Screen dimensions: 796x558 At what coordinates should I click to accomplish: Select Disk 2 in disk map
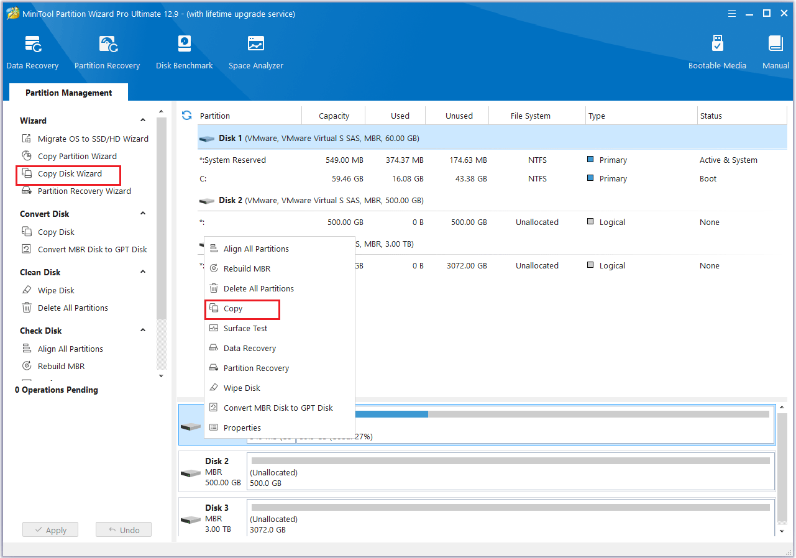tap(212, 472)
